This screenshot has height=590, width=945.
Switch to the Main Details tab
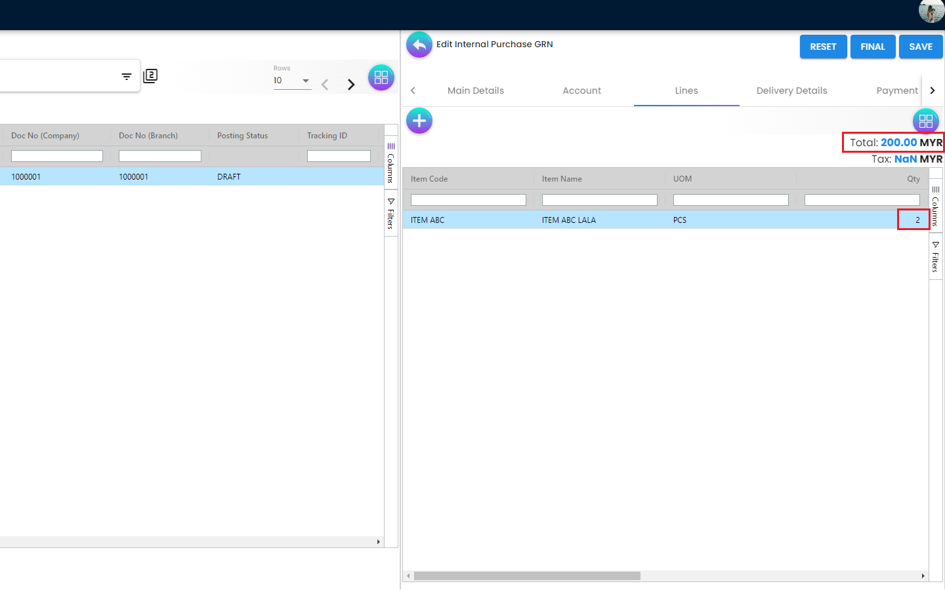pos(475,90)
